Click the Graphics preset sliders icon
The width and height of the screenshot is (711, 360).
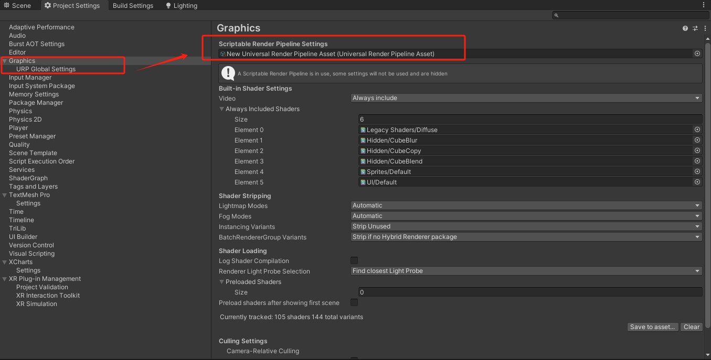[695, 28]
